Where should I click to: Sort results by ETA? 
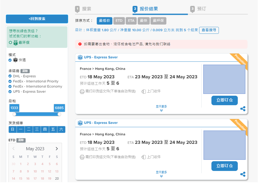[131, 21]
